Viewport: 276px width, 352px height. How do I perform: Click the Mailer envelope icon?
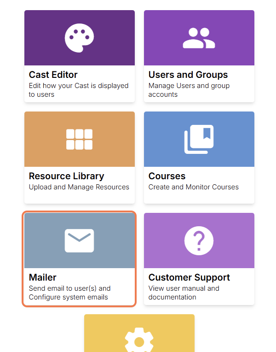(x=79, y=241)
